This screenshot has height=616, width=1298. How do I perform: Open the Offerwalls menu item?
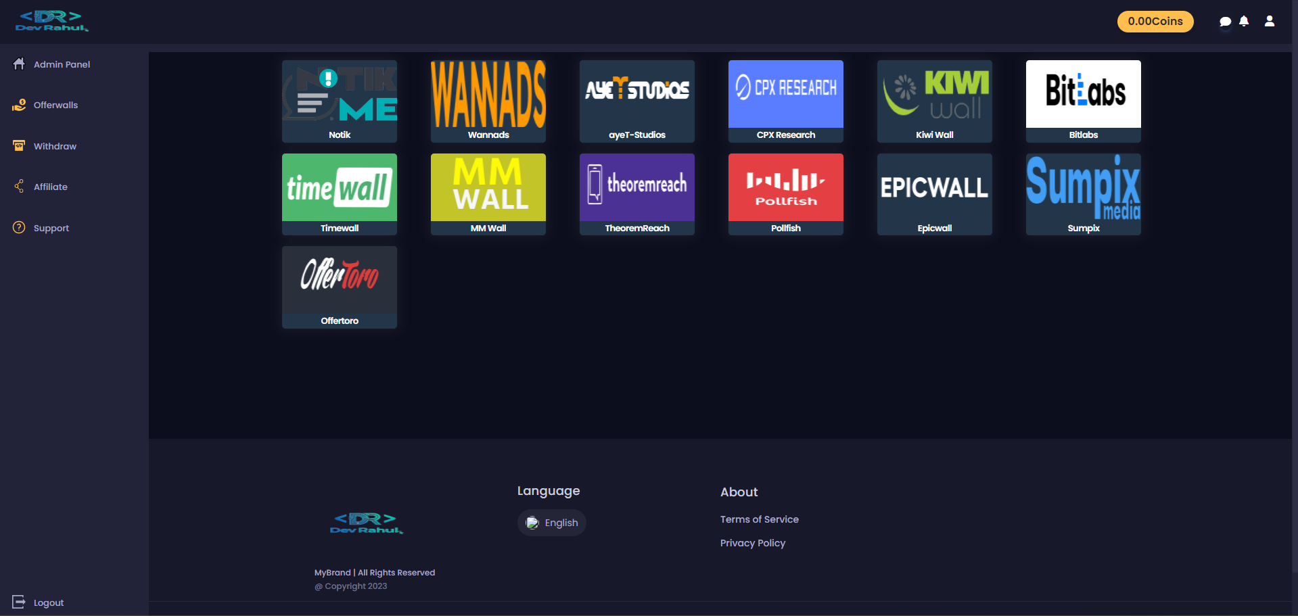click(x=55, y=105)
